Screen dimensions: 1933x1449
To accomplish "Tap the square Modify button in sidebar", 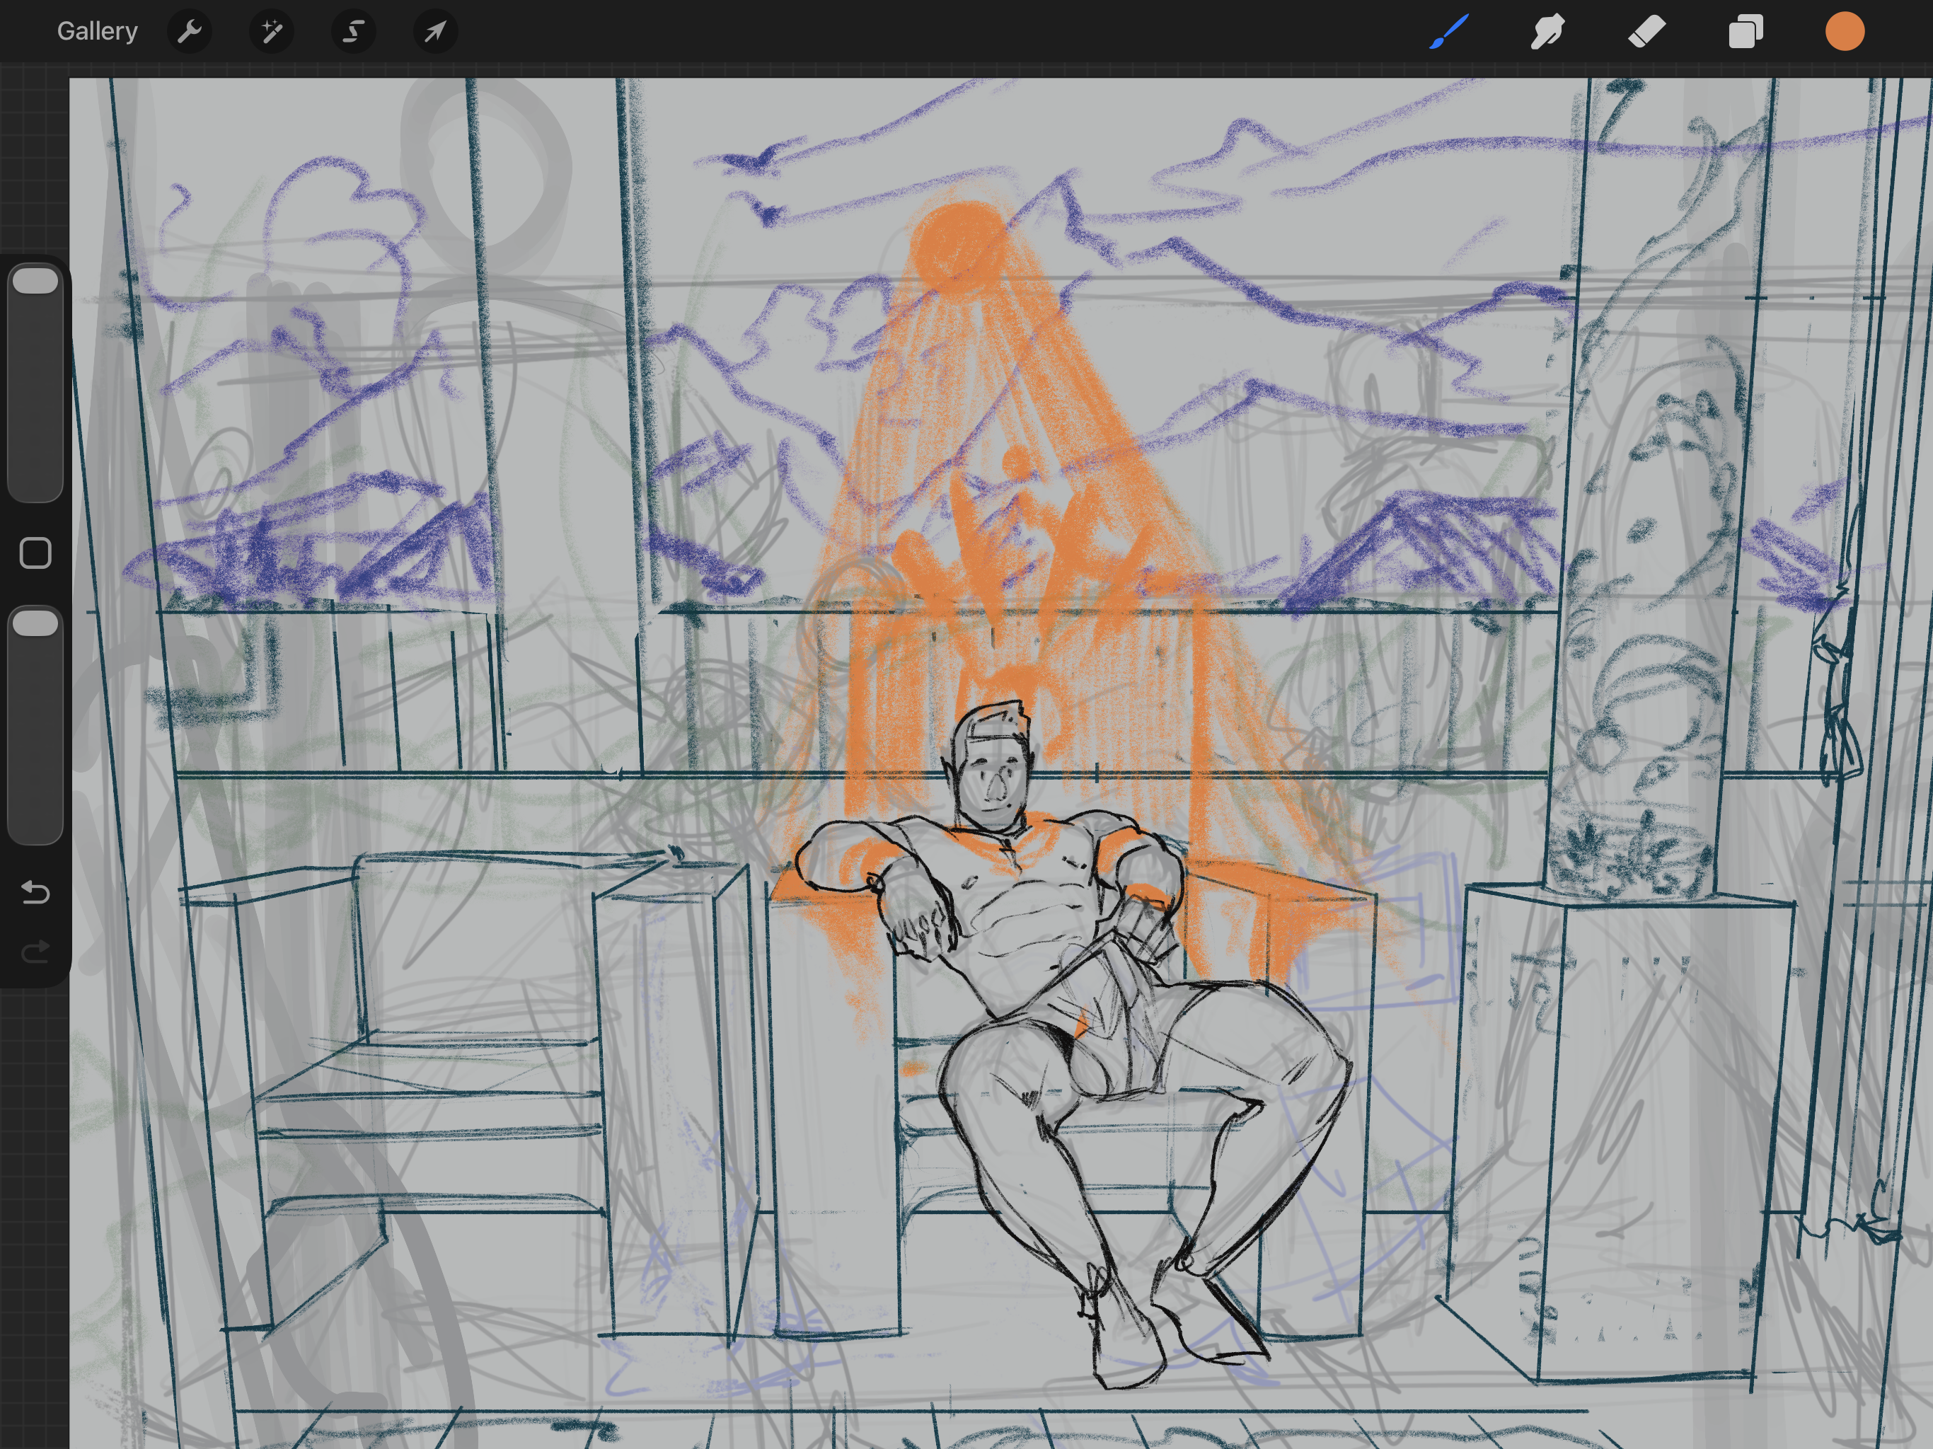I will [x=36, y=553].
